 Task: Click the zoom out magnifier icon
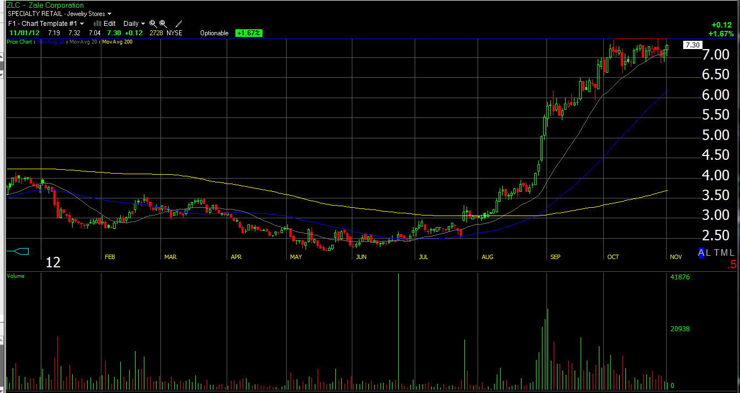point(163,24)
